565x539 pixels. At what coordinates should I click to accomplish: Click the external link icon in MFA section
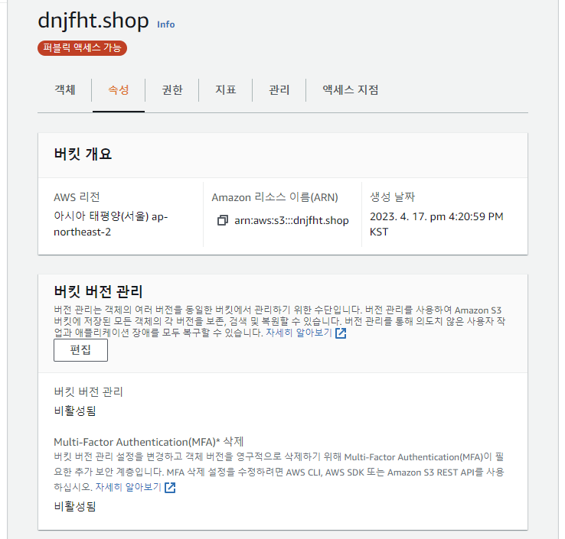tap(170, 488)
